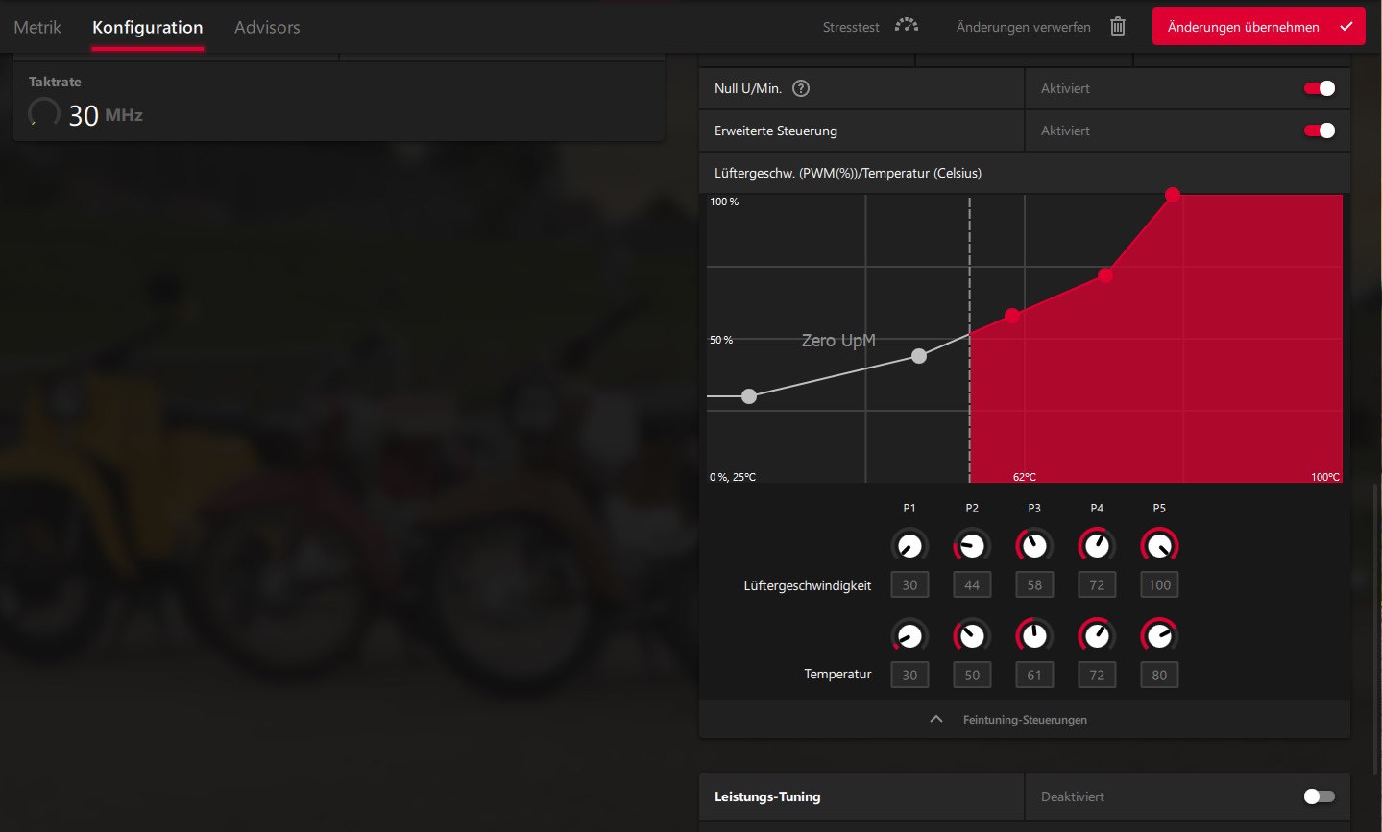Screen dimensions: 1382x832
Task: Click the Erweiterte Steuerung label
Action: [x=776, y=131]
